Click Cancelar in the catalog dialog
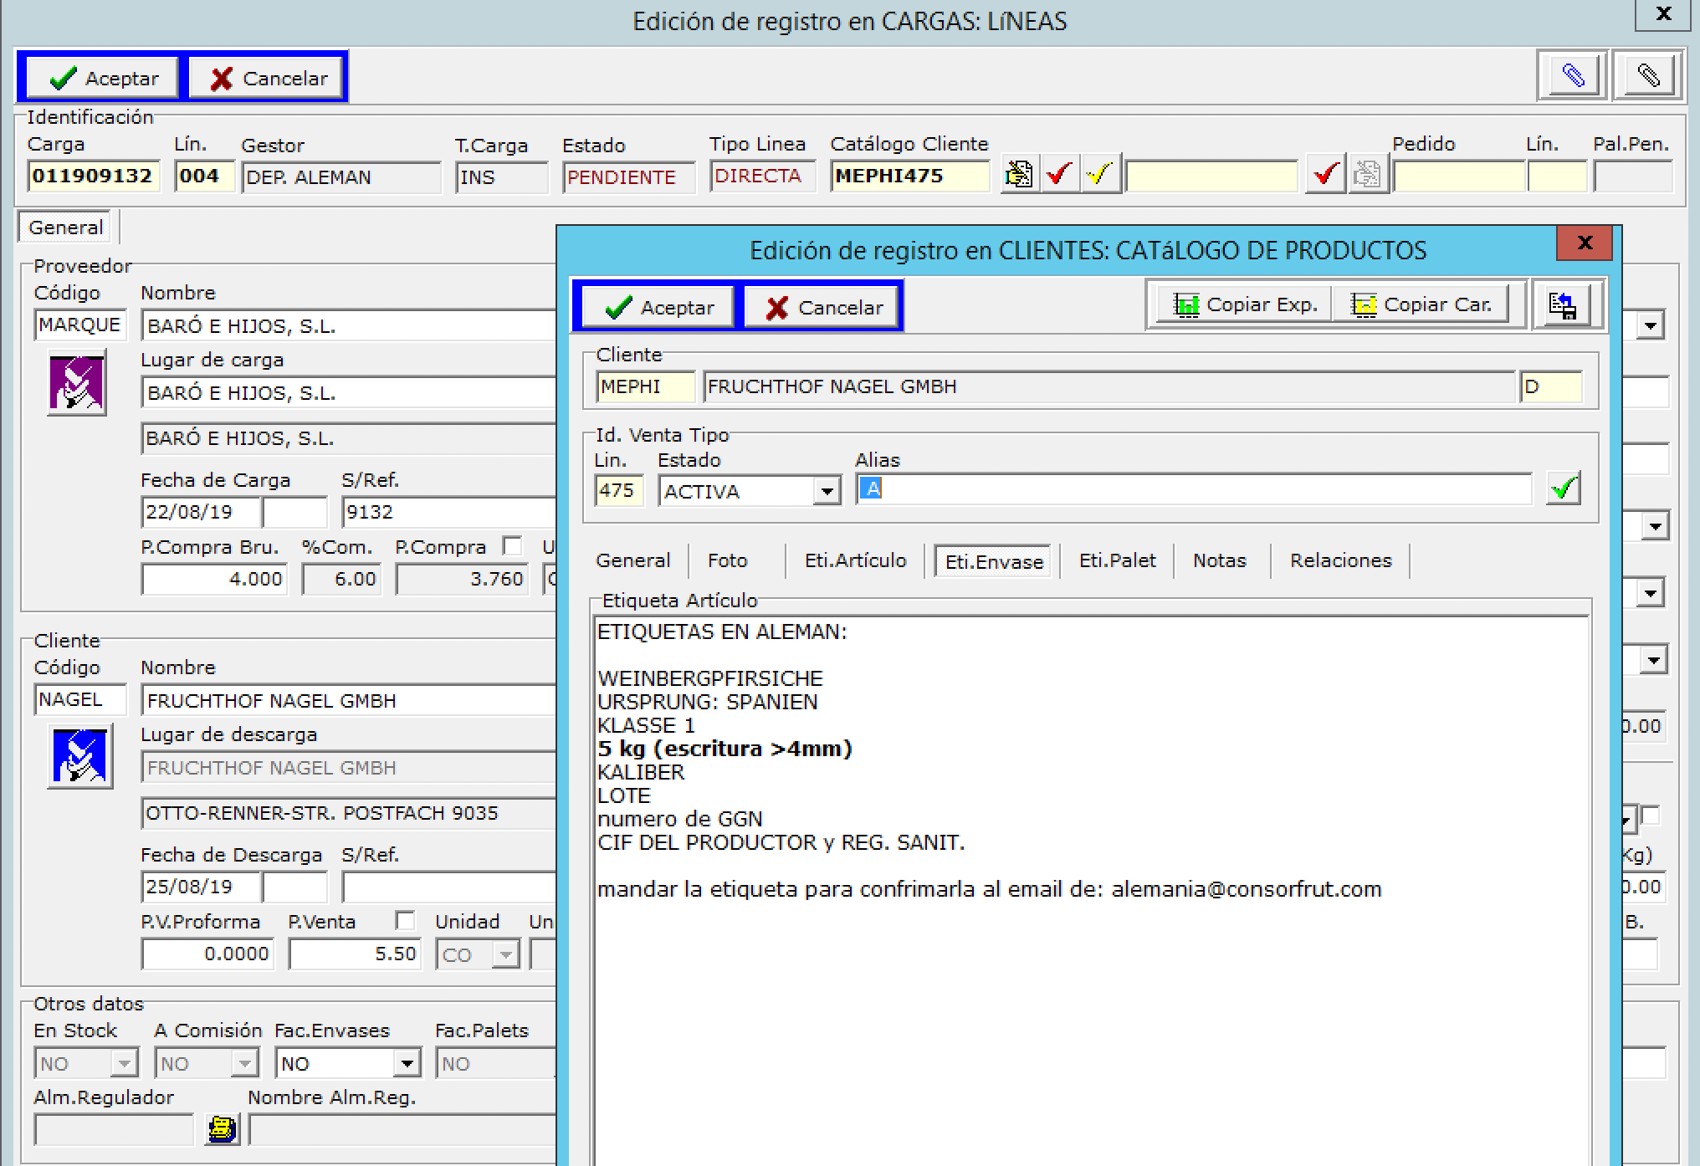1700x1166 pixels. click(822, 308)
